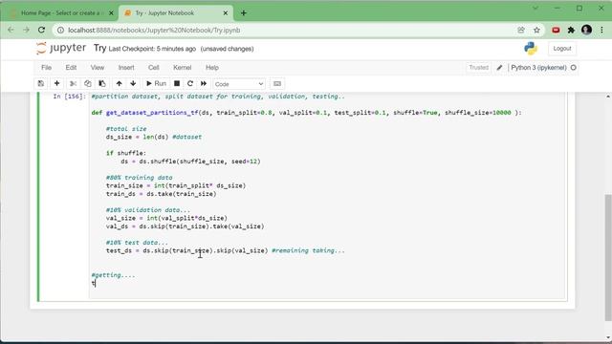Screen dimensions: 612x344
Task: Close the Home Page browser tab
Action: pyautogui.click(x=111, y=12)
